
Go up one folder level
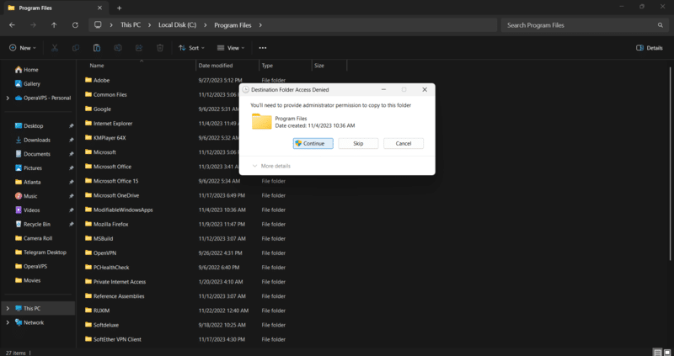(x=55, y=25)
